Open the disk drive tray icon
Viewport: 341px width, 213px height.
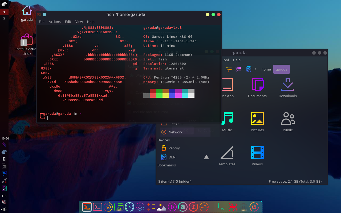(x=4, y=188)
